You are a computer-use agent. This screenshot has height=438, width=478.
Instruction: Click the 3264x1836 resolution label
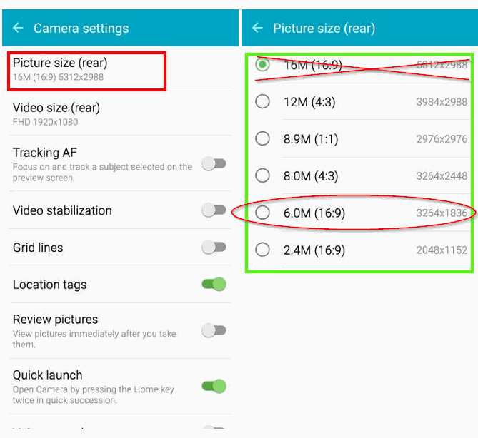[442, 213]
